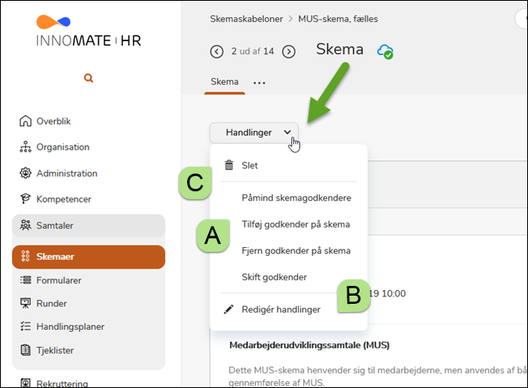The width and height of the screenshot is (528, 388).
Task: Select Fjern godkender på skema
Action: (x=296, y=250)
